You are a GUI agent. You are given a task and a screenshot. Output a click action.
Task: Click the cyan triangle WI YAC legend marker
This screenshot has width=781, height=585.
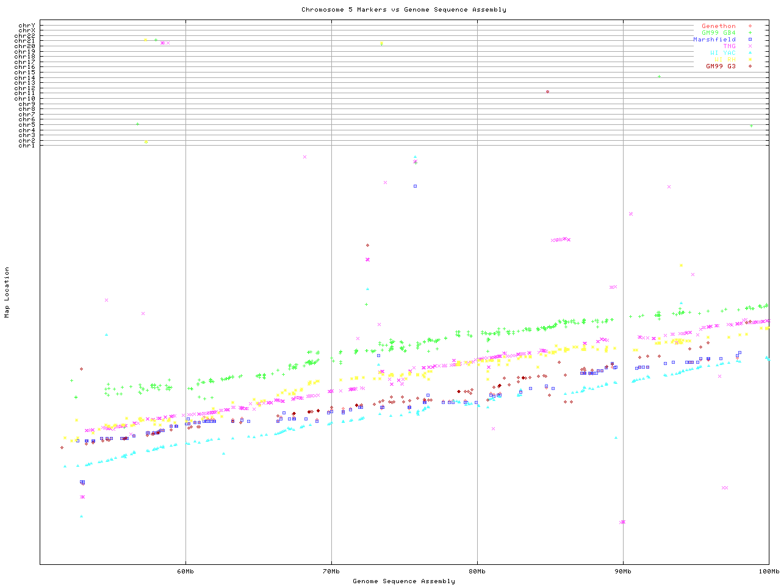[750, 53]
